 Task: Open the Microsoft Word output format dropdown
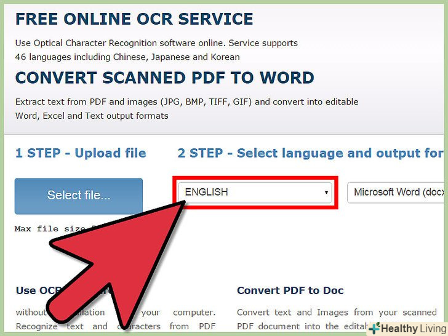click(397, 192)
